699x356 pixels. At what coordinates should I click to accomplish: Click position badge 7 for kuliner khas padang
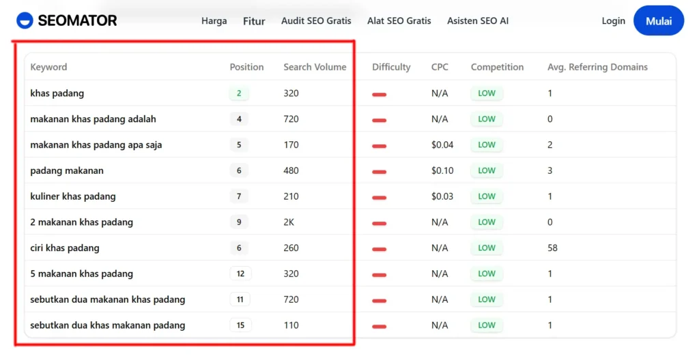pos(239,196)
